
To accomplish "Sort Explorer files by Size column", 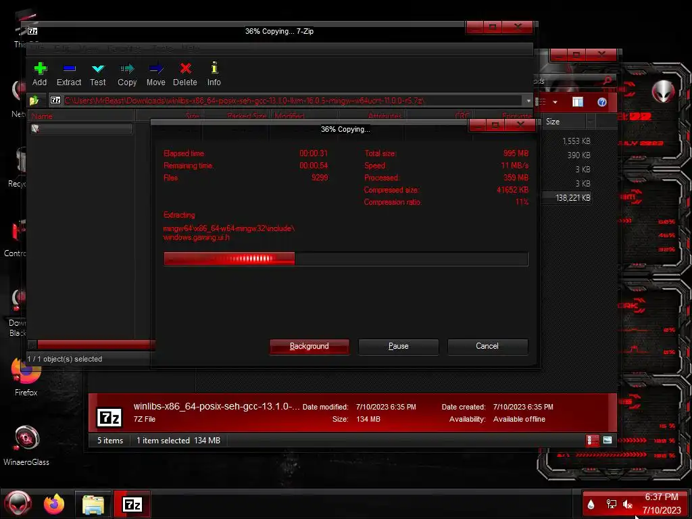I will coord(564,122).
